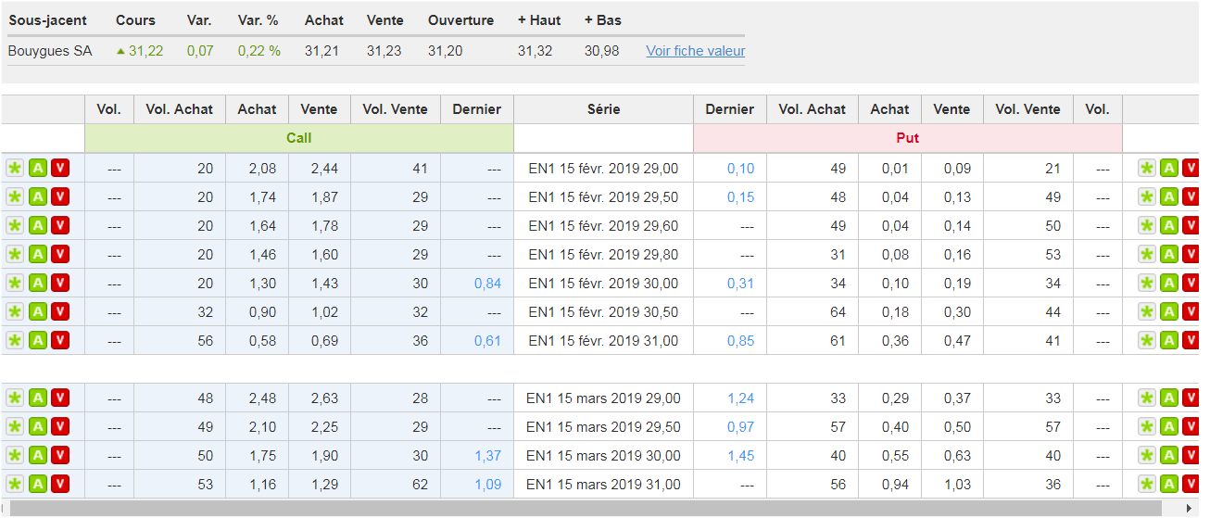Click green A buy icon for Put févr. 31,00
The height and width of the screenshot is (518, 1210).
pos(1169,341)
